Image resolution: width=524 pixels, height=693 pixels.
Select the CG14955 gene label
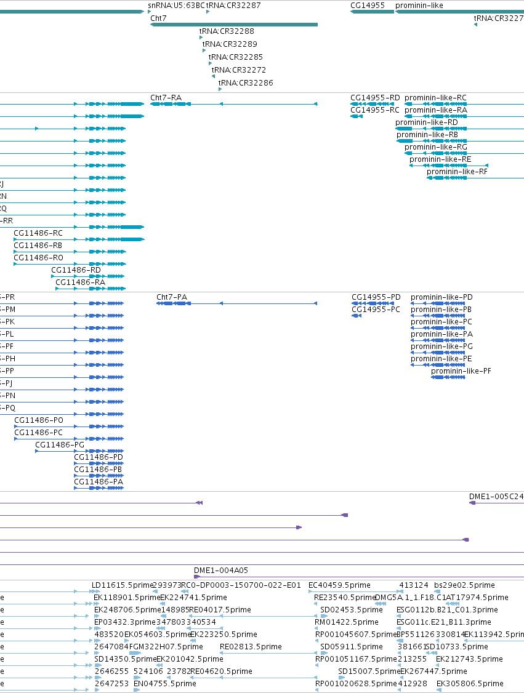[368, 6]
